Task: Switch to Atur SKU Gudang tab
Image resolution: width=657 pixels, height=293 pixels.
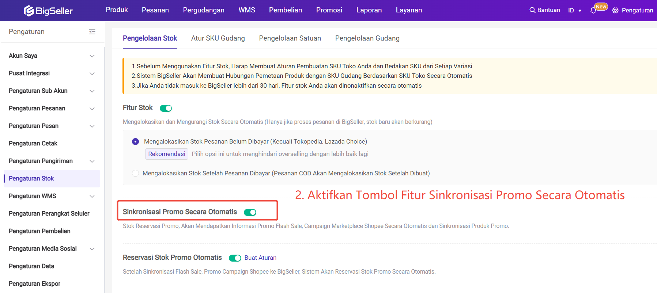Action: (x=218, y=38)
